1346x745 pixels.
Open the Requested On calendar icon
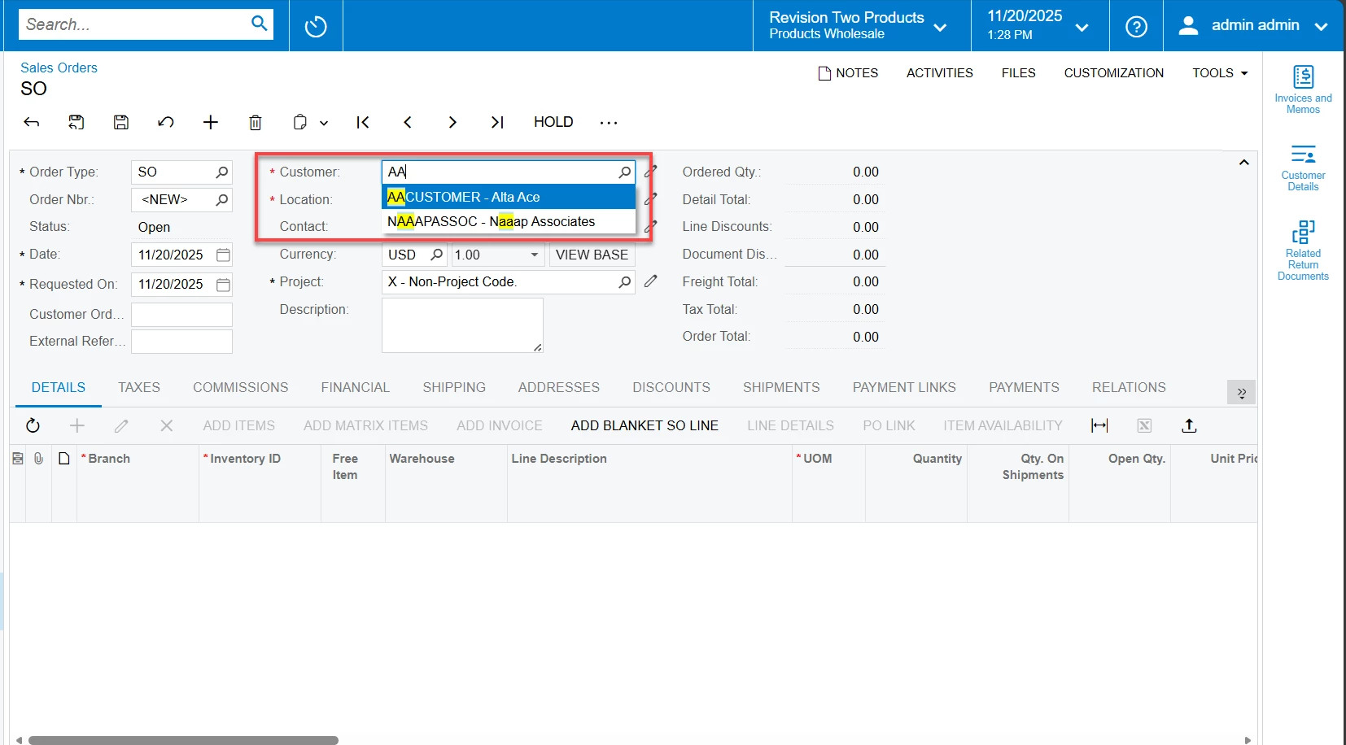[x=223, y=285]
